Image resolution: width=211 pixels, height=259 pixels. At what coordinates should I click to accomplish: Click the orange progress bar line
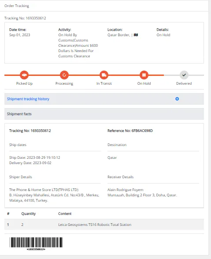pos(84,75)
